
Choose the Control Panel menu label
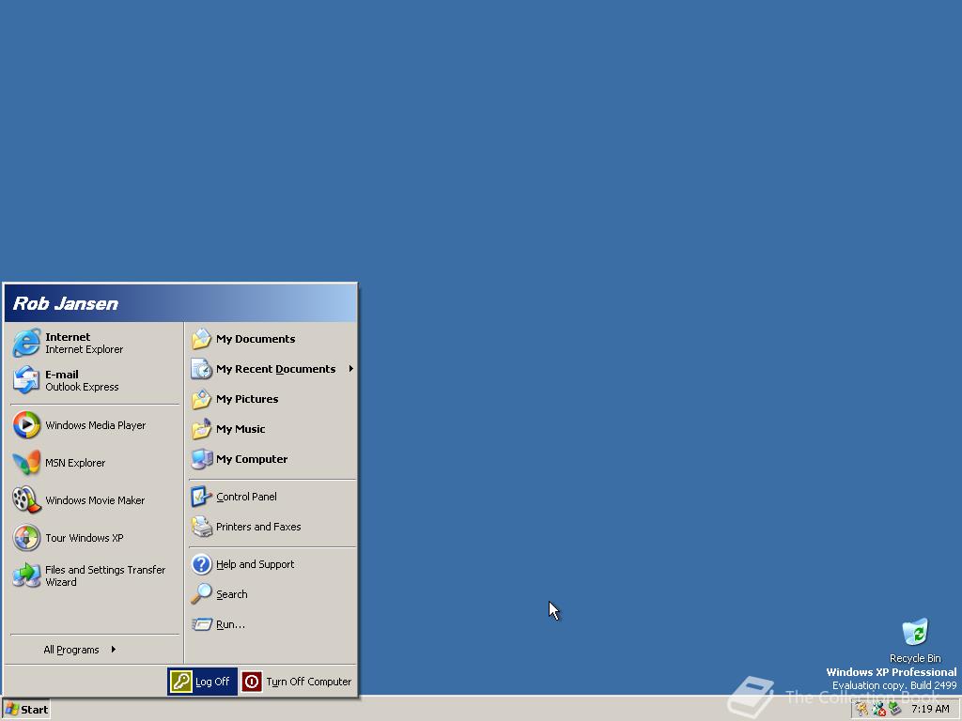point(246,497)
